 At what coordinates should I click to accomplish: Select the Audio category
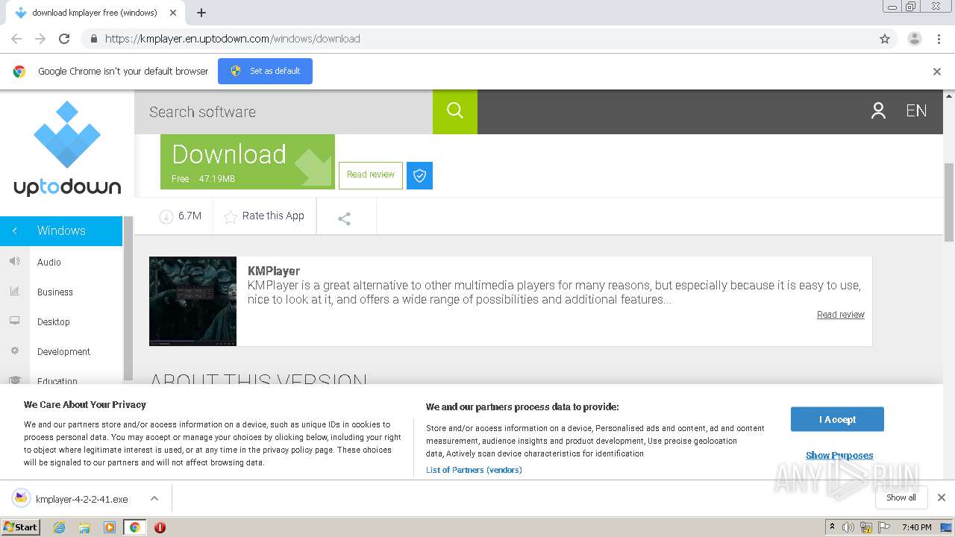(49, 263)
